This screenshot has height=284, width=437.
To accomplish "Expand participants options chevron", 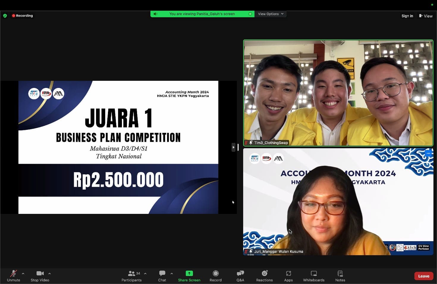I will (x=145, y=274).
